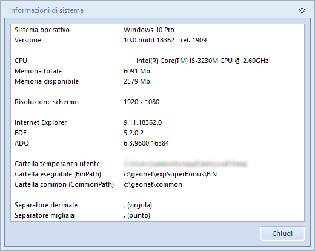This screenshot has width=315, height=251.
Task: Select the Memoria totale 6091 Mb value
Action: pos(138,71)
